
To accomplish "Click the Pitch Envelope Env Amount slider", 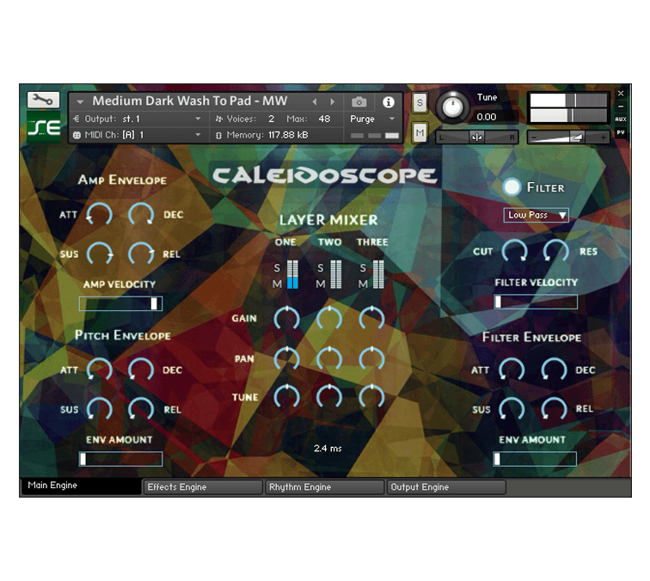I will 120,459.
